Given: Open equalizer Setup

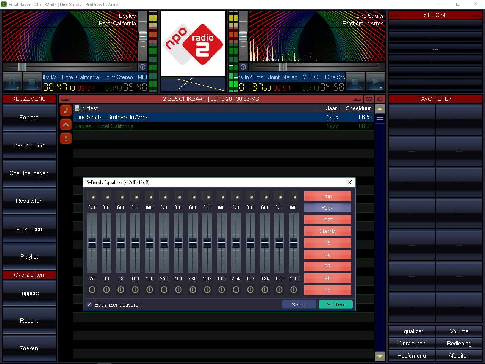Looking at the screenshot, I should point(299,305).
